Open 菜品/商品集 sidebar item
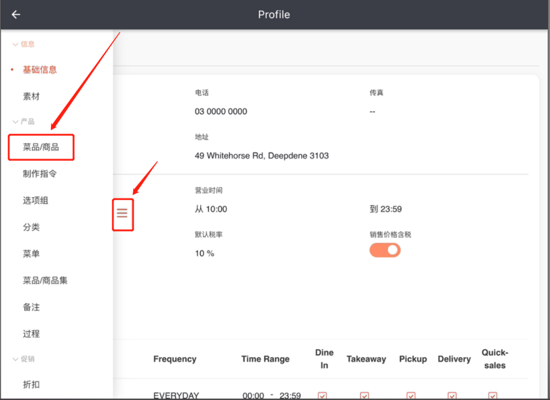Viewport: 550px width, 400px height. pos(45,280)
